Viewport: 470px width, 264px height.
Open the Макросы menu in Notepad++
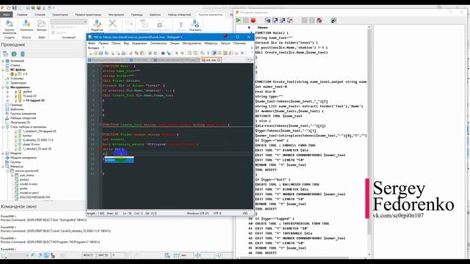pos(211,43)
